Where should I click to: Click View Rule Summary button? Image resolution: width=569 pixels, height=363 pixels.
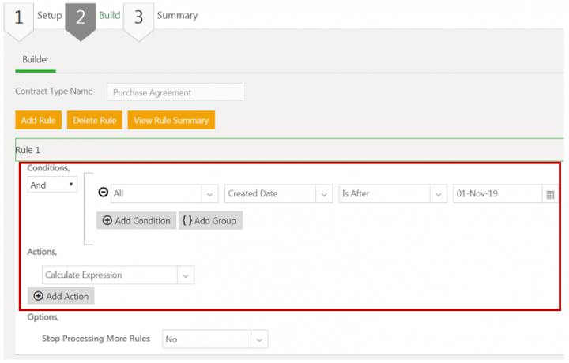[x=171, y=120]
